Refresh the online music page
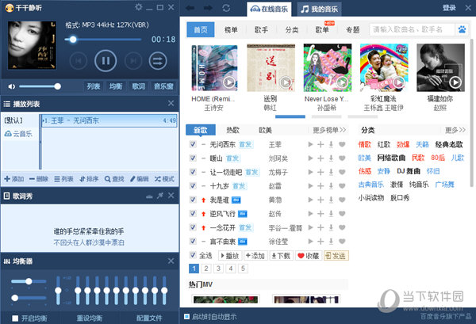This screenshot has width=476, height=324. pos(226,8)
